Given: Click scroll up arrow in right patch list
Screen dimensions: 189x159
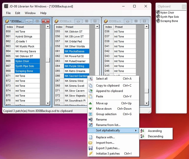Looking at the screenshot, I should (147, 27).
